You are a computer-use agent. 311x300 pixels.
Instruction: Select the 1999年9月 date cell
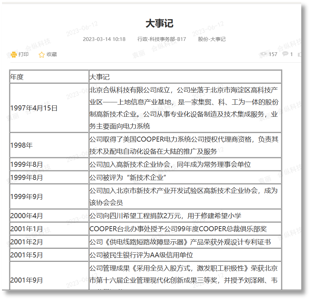pos(49,196)
